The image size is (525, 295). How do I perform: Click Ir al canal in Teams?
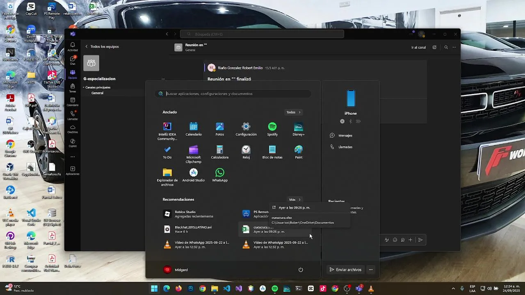pyautogui.click(x=419, y=48)
